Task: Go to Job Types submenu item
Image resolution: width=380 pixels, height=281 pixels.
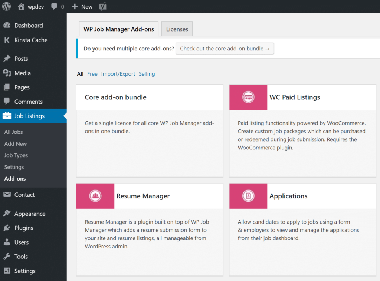Action: click(x=16, y=155)
